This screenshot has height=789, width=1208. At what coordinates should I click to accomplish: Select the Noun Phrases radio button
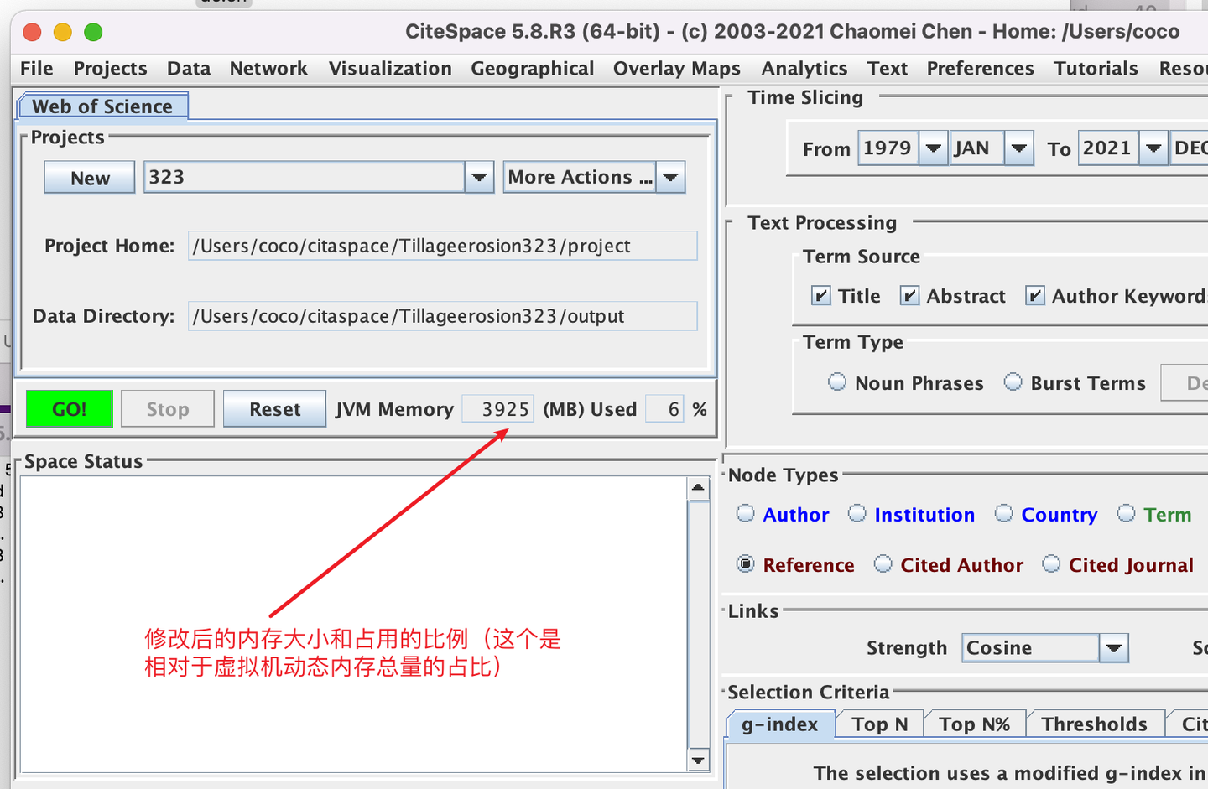pos(837,382)
